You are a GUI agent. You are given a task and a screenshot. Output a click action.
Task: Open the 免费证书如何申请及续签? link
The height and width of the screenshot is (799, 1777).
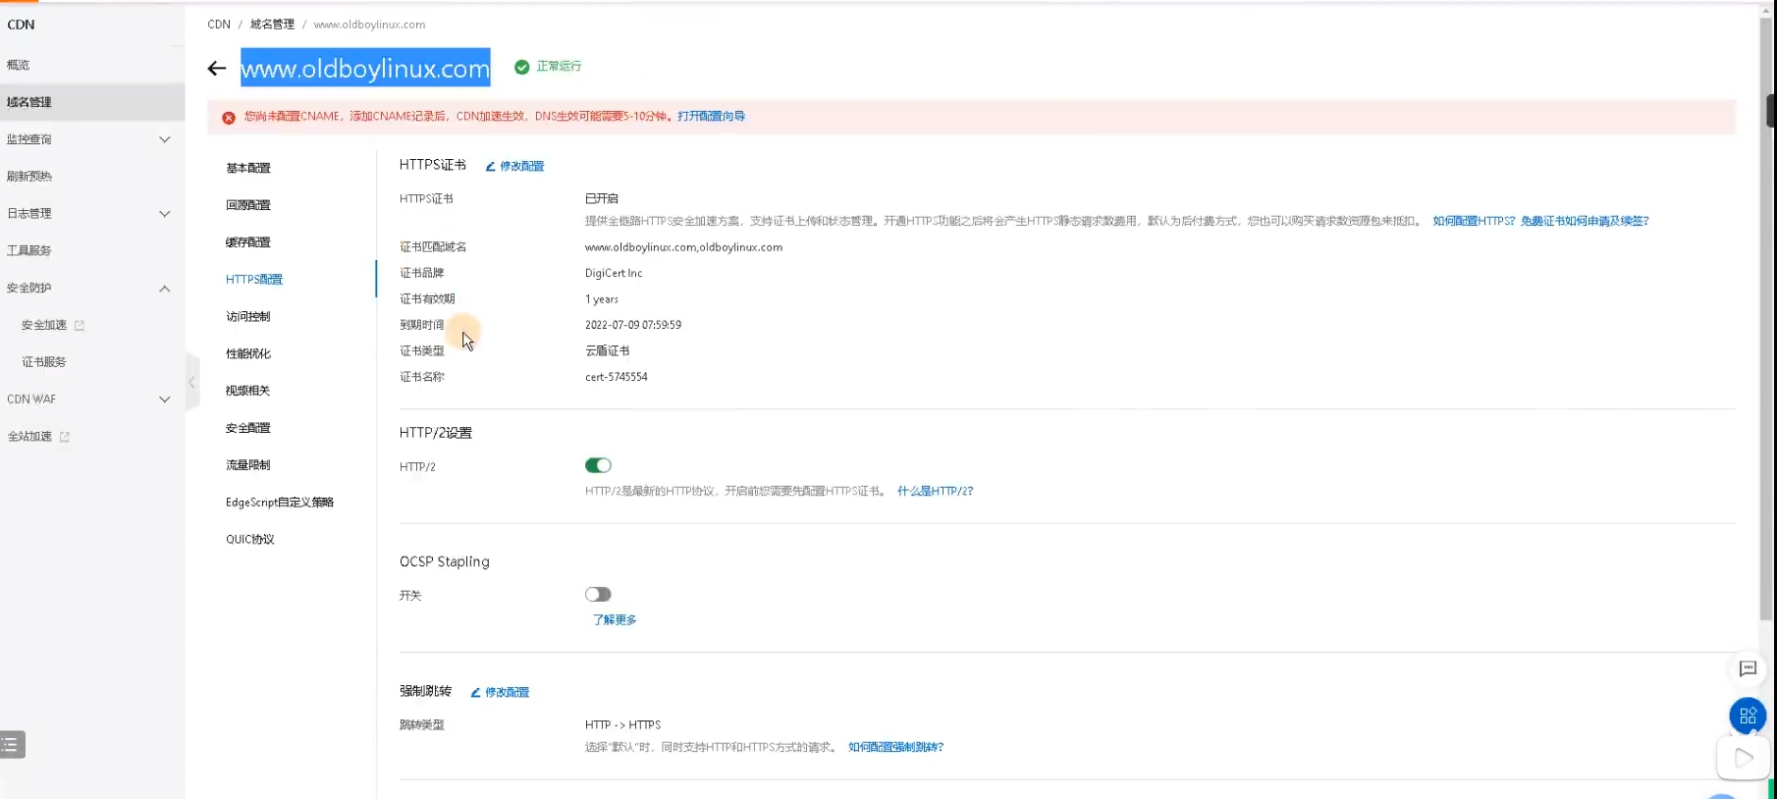[x=1585, y=221]
